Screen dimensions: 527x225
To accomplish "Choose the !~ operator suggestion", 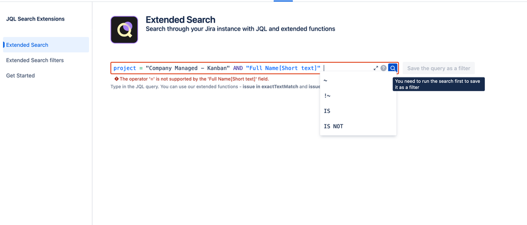I will point(358,96).
